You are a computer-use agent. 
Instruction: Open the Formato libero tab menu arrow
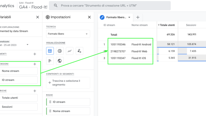click(129, 17)
